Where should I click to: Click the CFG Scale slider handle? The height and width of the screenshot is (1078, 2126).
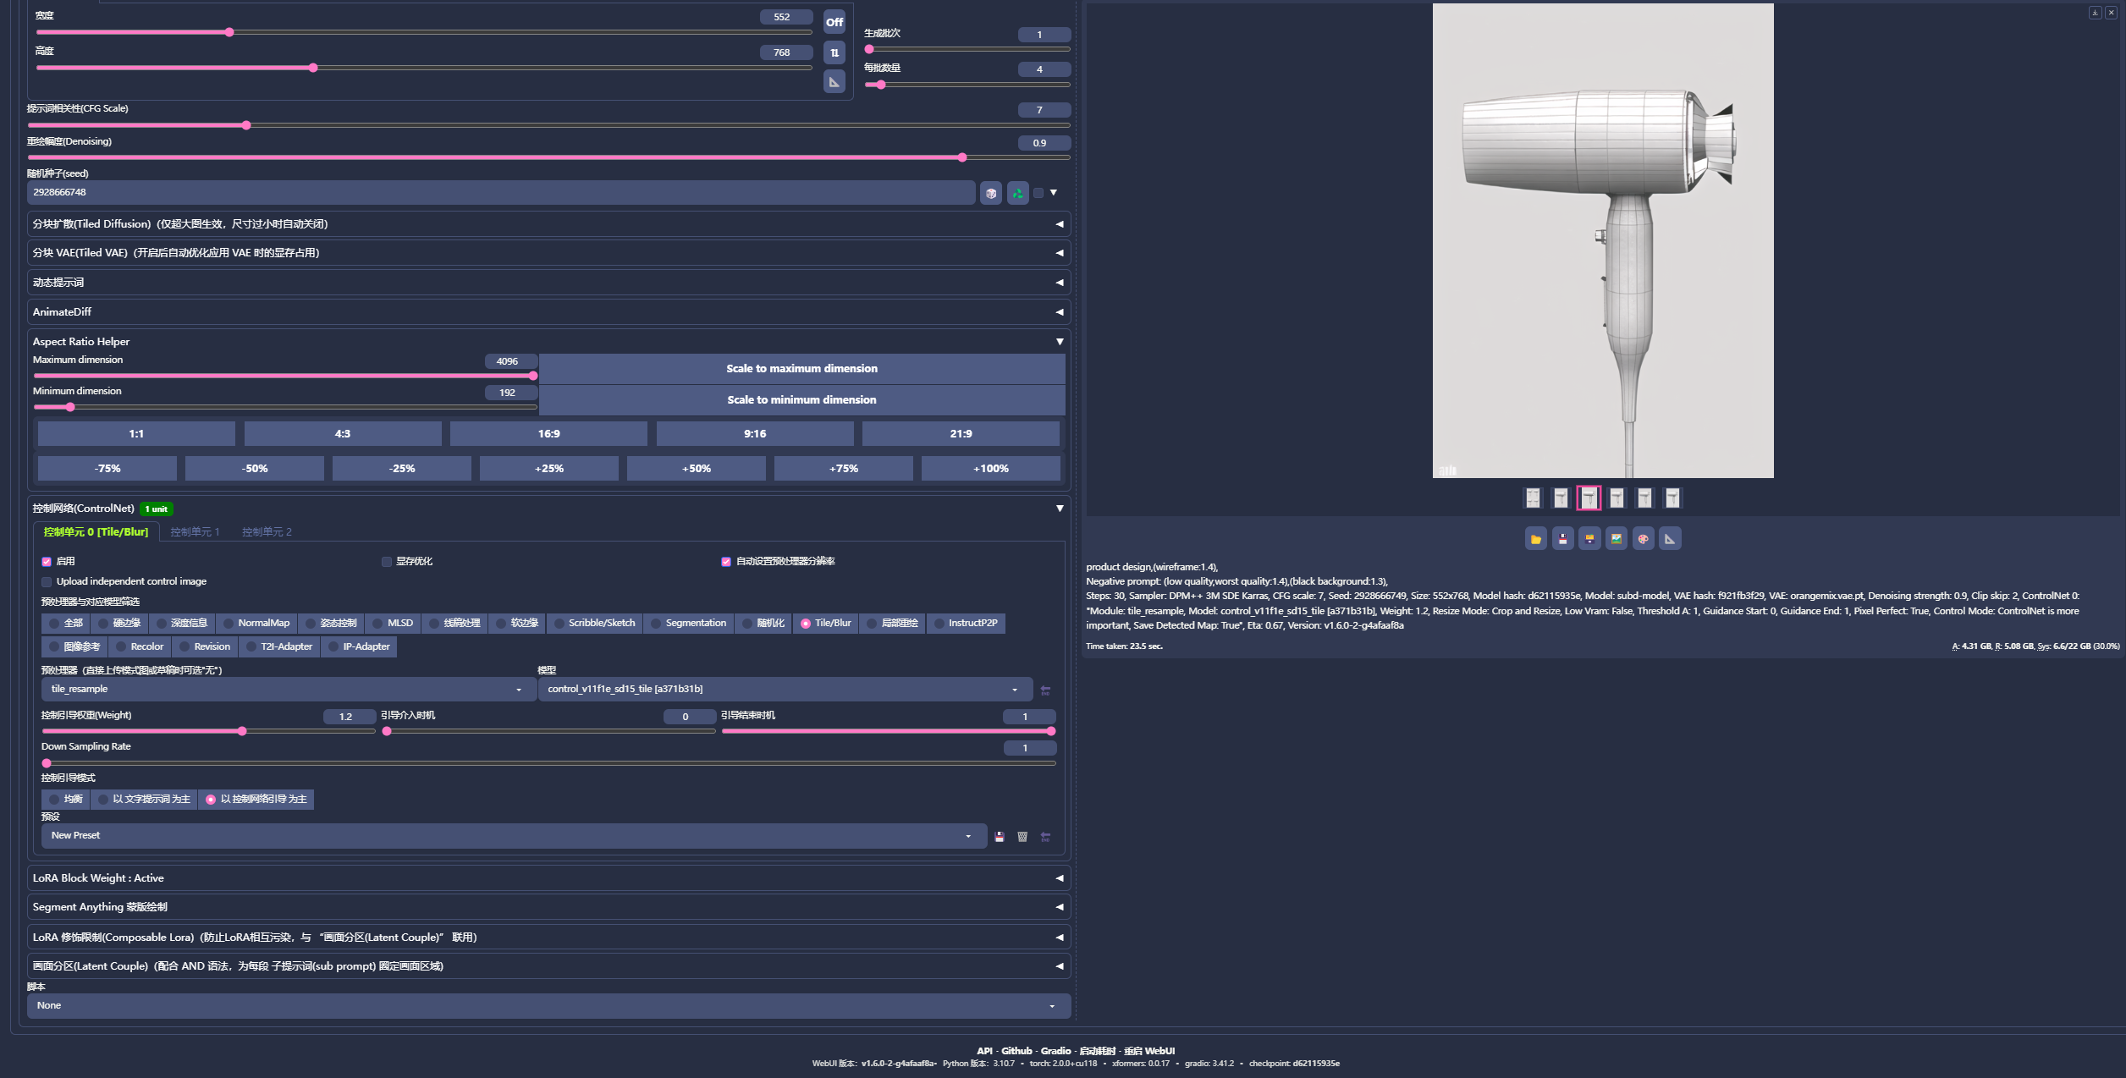click(x=246, y=125)
